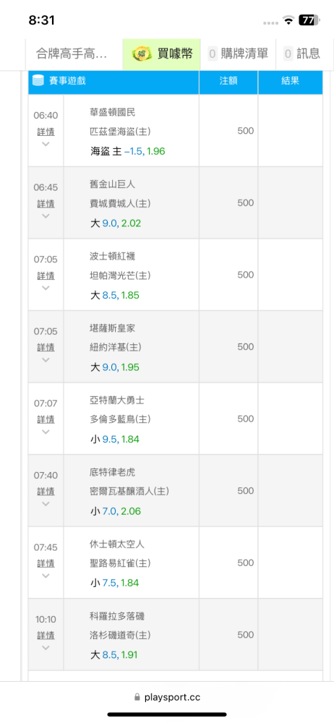Screen dimensions: 334x723
Task: Expand the chevron under 06:45 詳情
Action: 46,215
